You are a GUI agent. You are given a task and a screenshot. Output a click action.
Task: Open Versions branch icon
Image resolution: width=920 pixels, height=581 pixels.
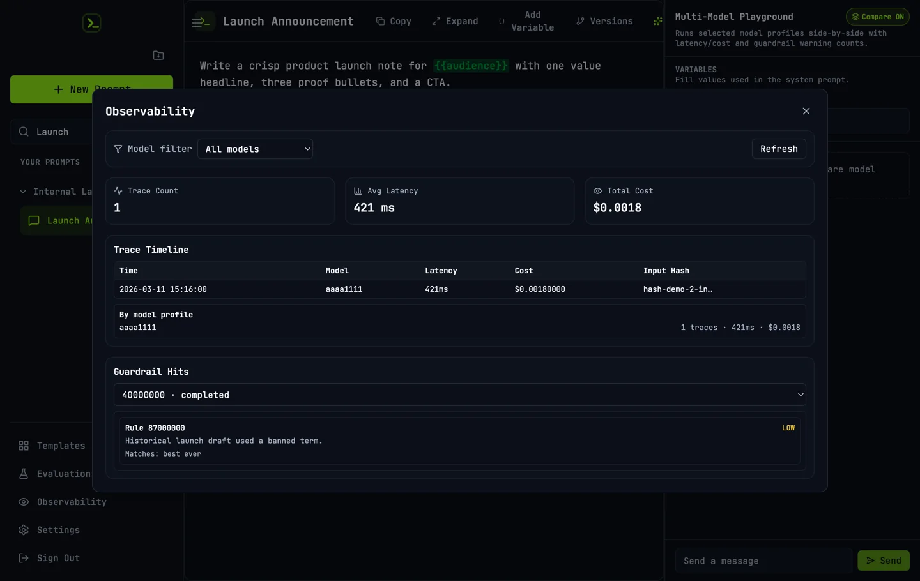580,21
